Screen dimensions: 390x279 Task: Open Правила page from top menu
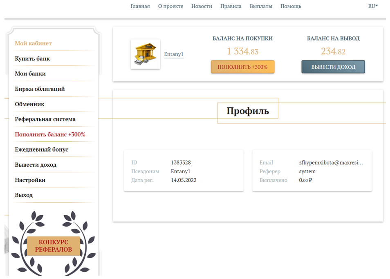coord(231,6)
